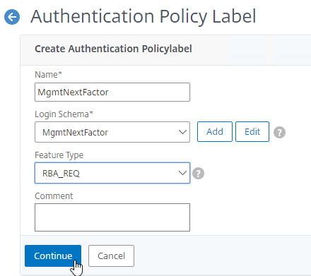The image size is (311, 276).
Task: Focus the Name input field
Action: coord(112,92)
